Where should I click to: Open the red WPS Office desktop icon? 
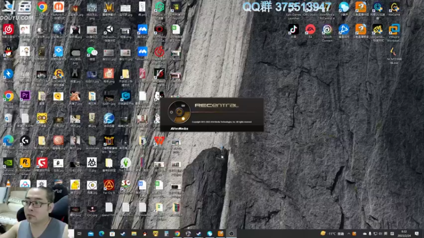pos(160,142)
